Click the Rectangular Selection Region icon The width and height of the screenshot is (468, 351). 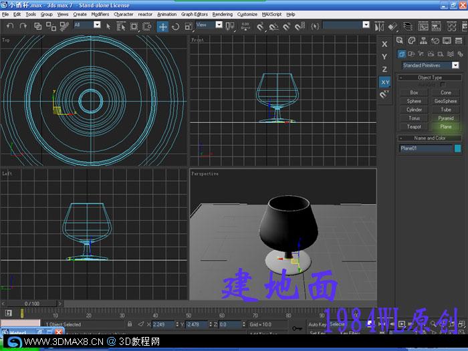pos(134,27)
